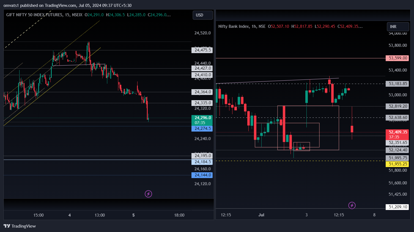Click the day 4 time axis label
The width and height of the screenshot is (414, 232).
(x=70, y=215)
